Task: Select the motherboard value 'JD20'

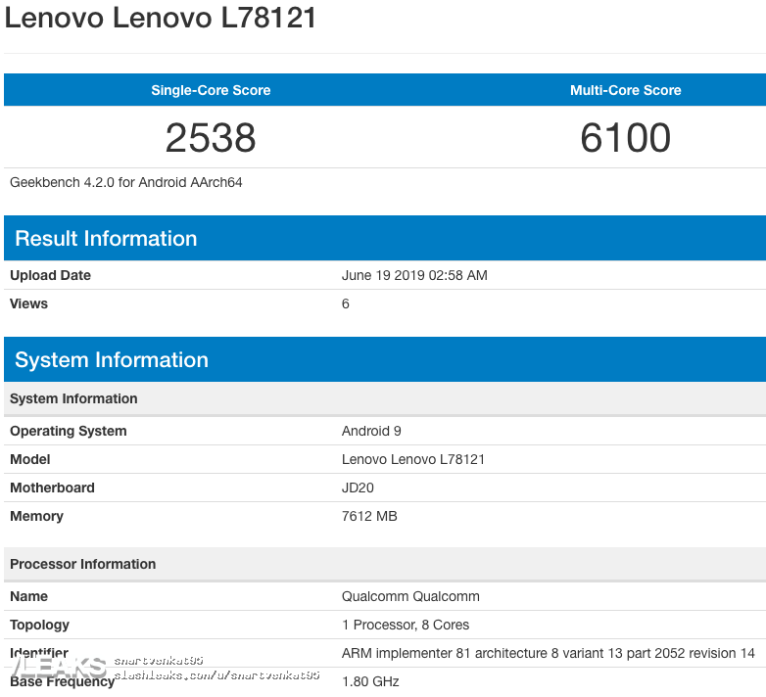Action: [x=358, y=488]
